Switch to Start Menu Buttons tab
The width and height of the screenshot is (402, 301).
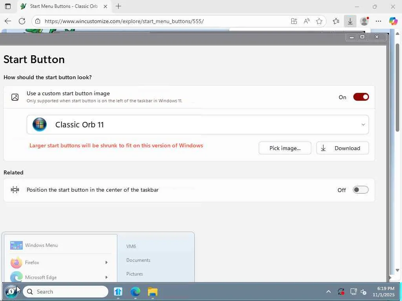(x=64, y=6)
